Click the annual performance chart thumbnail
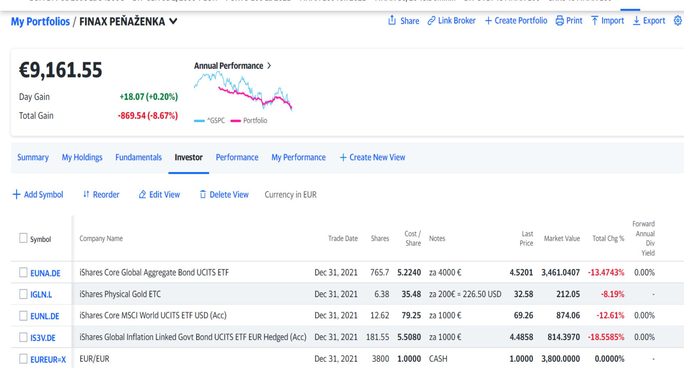This screenshot has width=684, height=370. coord(243,91)
